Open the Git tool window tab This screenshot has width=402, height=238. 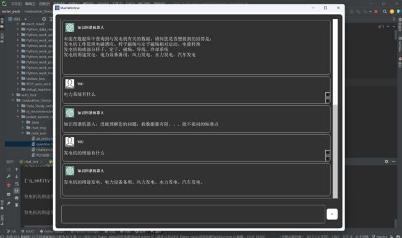click(x=12, y=231)
